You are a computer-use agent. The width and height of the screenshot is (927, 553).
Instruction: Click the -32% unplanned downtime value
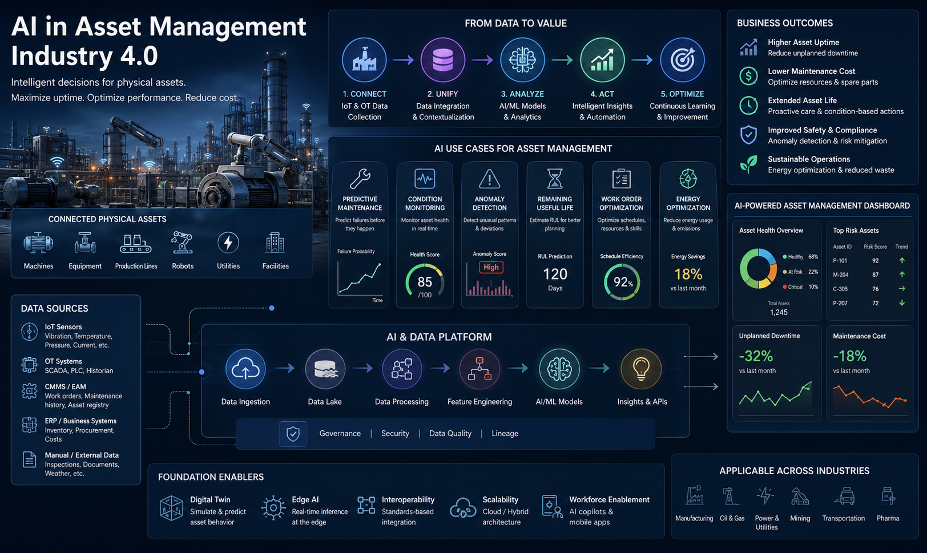(x=756, y=356)
